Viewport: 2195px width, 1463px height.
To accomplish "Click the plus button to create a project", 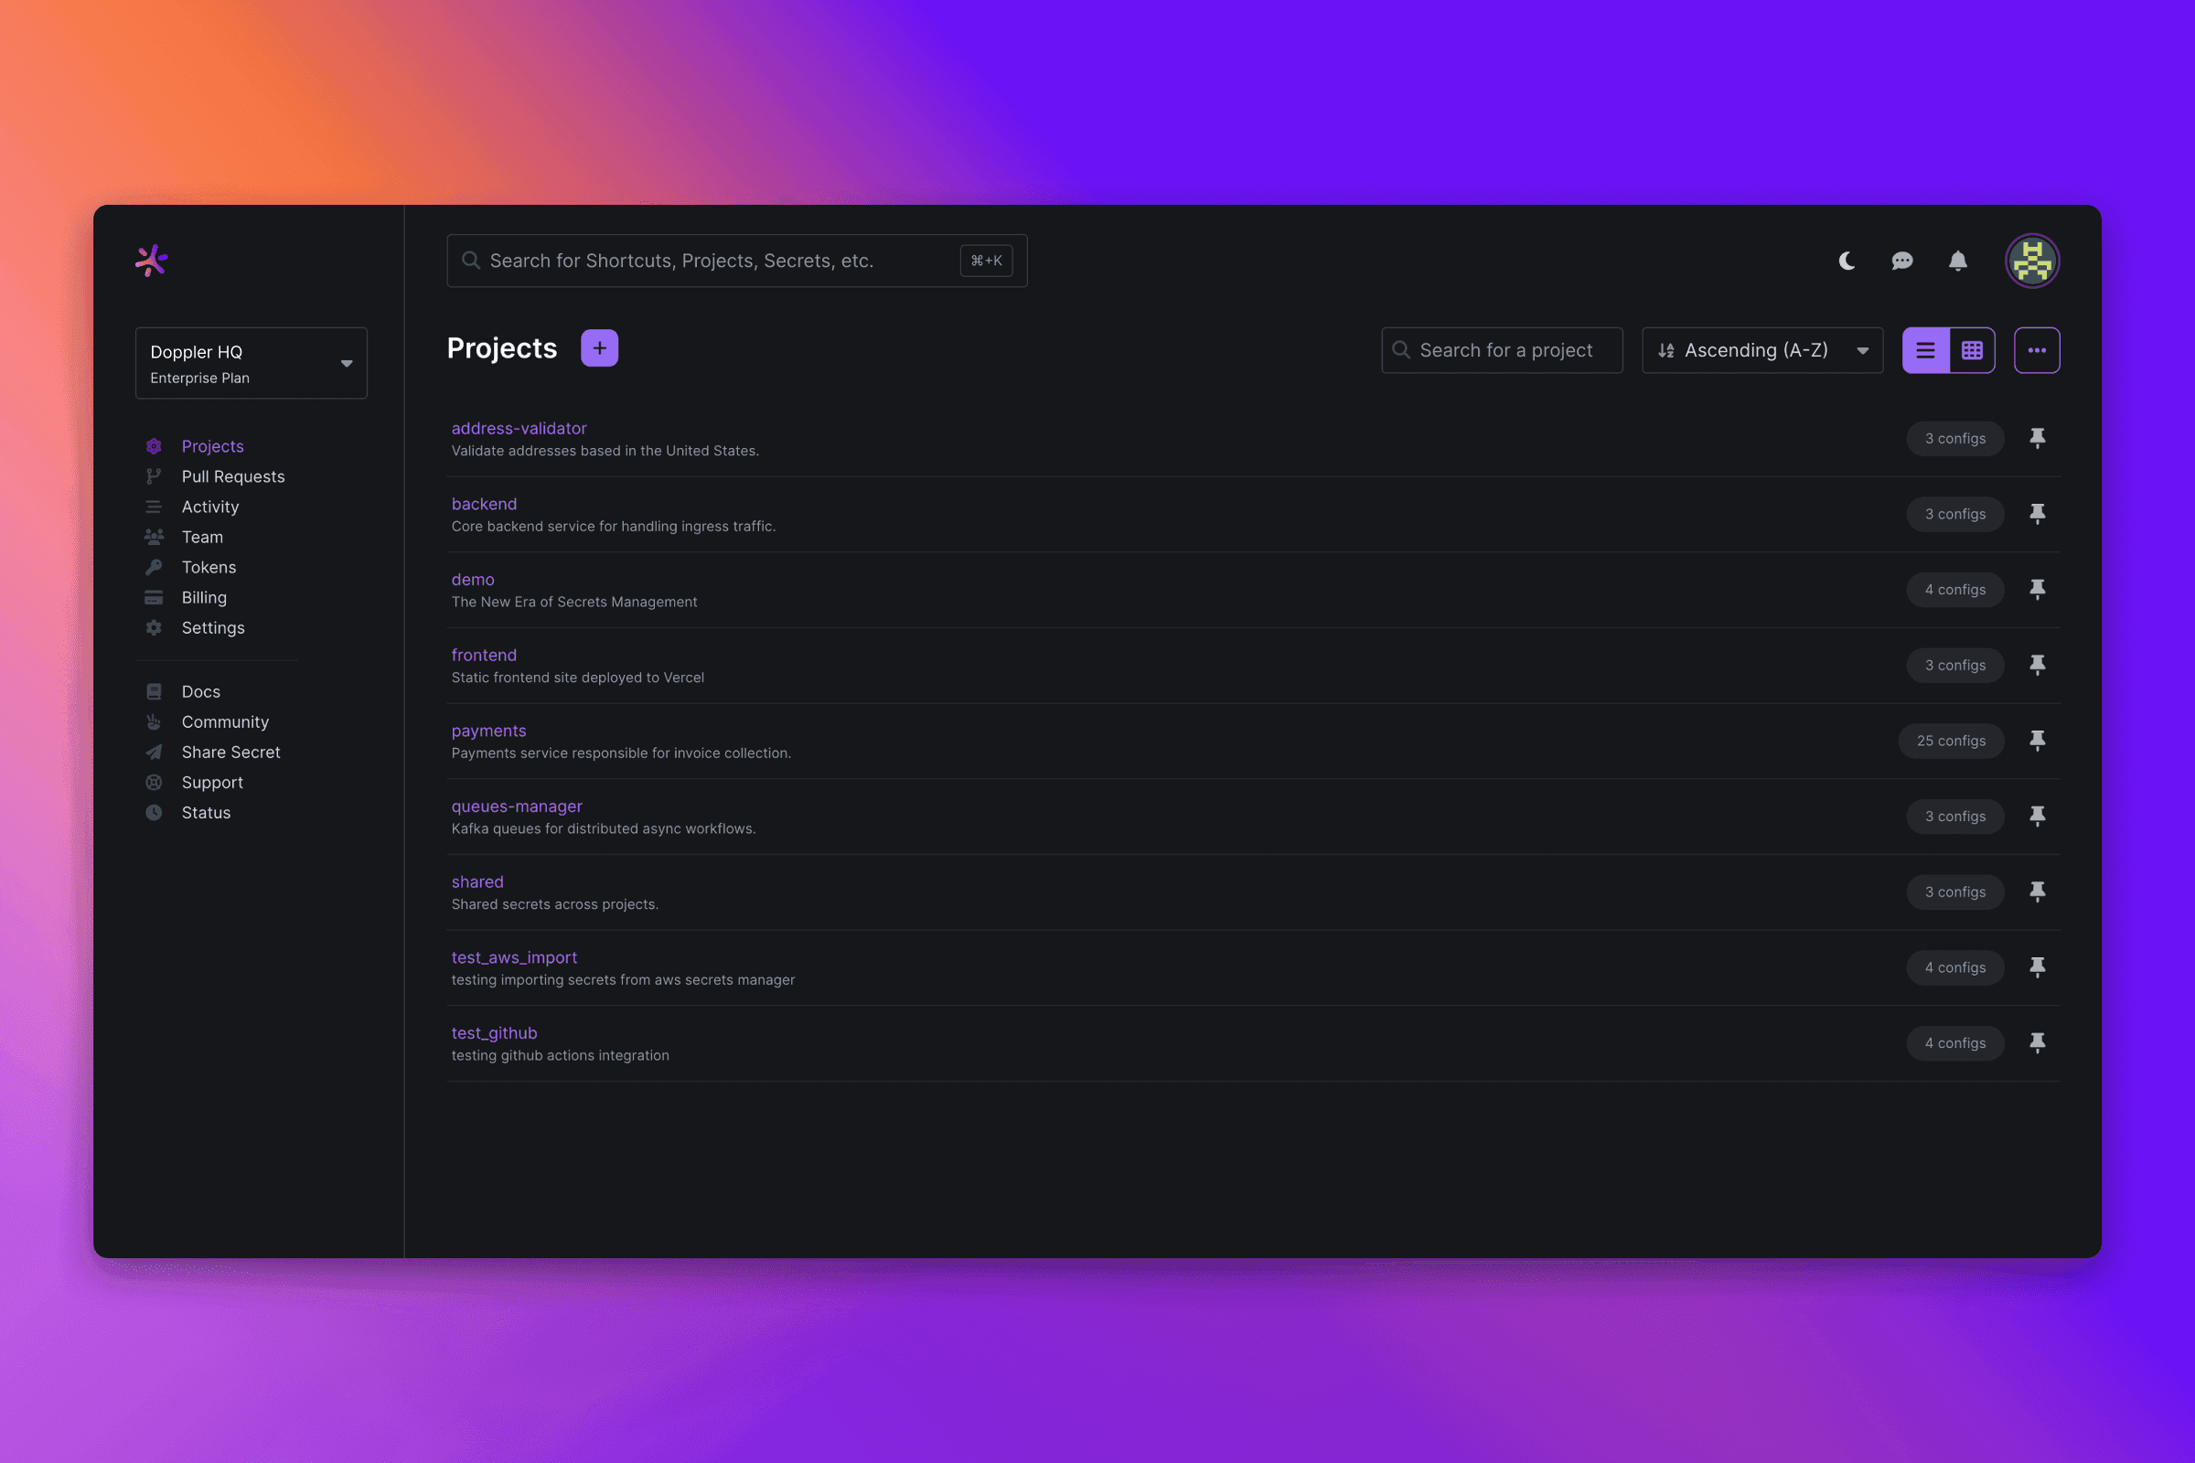I will (599, 348).
